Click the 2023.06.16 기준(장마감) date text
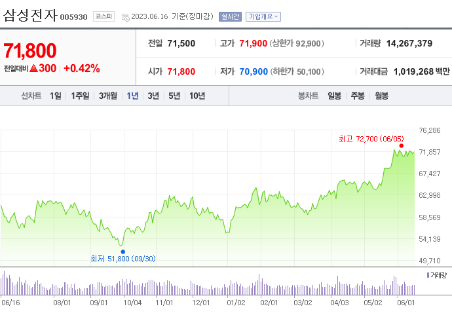The height and width of the screenshot is (317, 452). pos(172,16)
